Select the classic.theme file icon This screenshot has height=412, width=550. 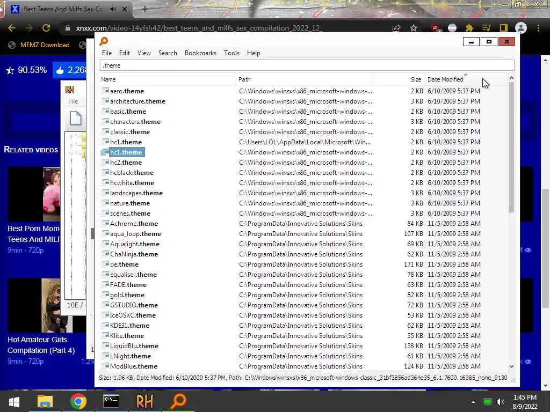tap(105, 132)
